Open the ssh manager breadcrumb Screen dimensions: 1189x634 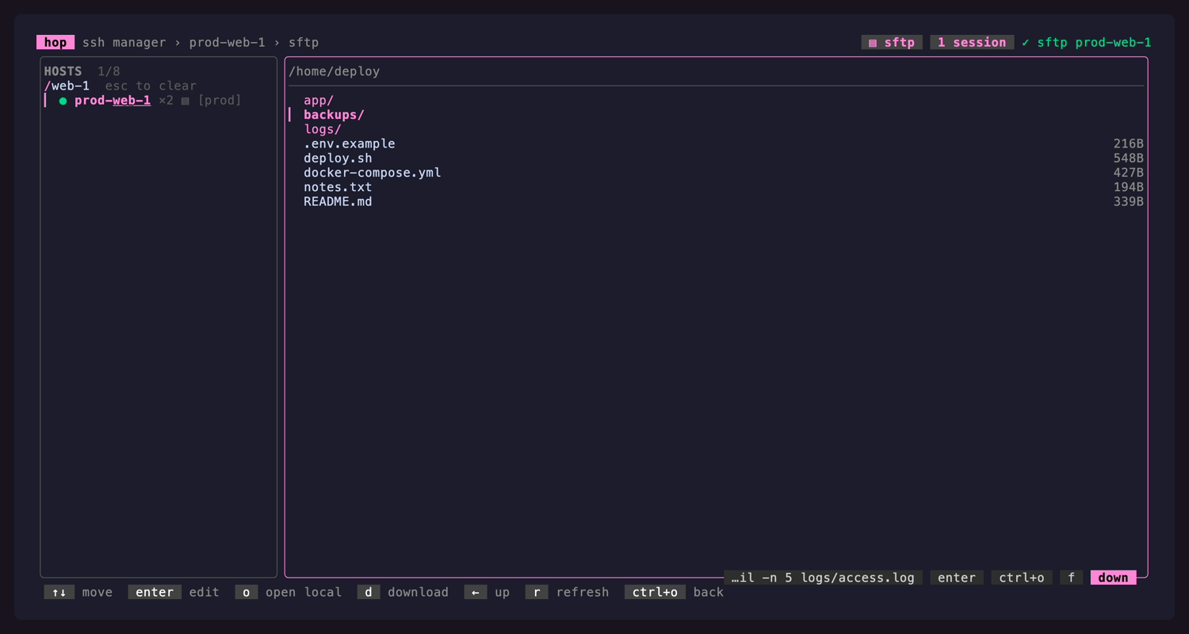(124, 42)
